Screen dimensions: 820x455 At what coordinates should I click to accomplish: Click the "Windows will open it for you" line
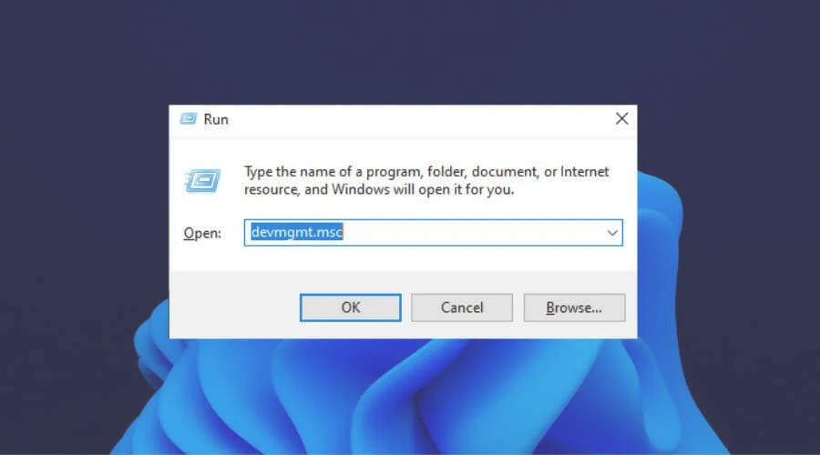(423, 189)
